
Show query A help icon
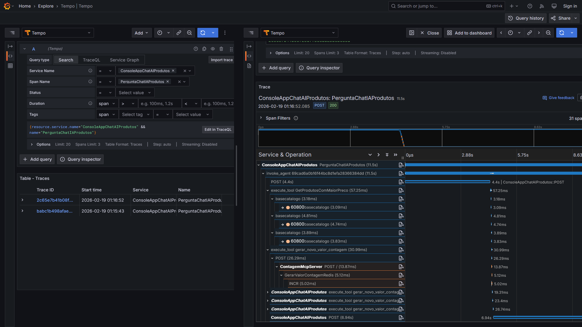tap(196, 49)
